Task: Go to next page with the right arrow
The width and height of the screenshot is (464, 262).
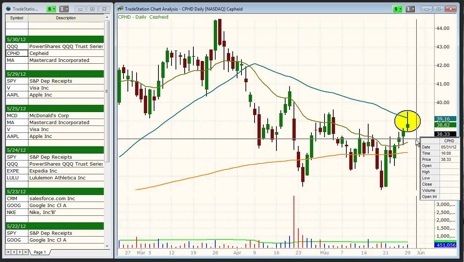Action: coord(20,252)
